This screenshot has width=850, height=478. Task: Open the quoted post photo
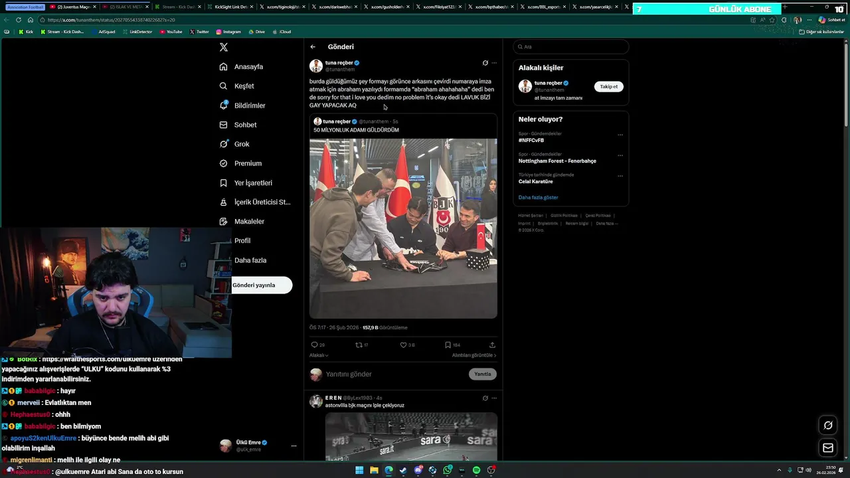[403, 228]
